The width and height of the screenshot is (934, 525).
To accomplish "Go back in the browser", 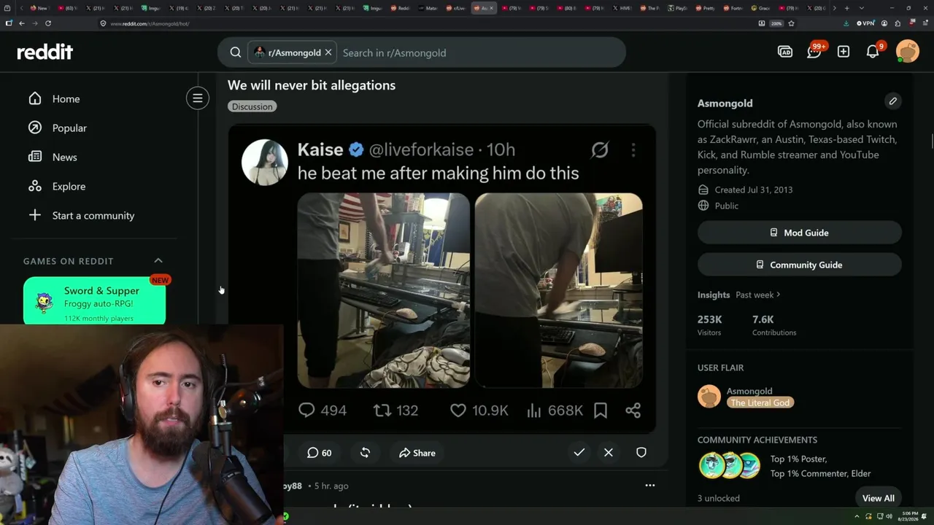I will pyautogui.click(x=22, y=23).
